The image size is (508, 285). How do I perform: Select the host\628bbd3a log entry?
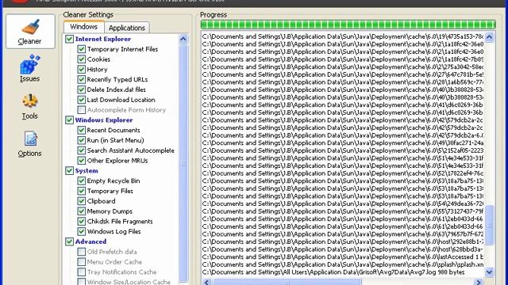pos(343,249)
